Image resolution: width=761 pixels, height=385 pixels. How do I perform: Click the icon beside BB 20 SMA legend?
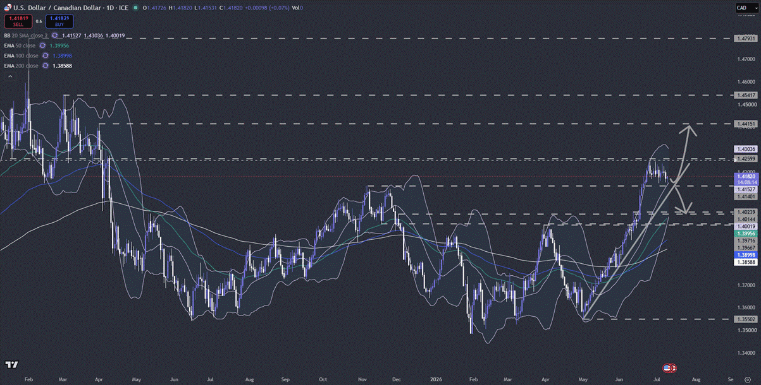click(x=55, y=35)
